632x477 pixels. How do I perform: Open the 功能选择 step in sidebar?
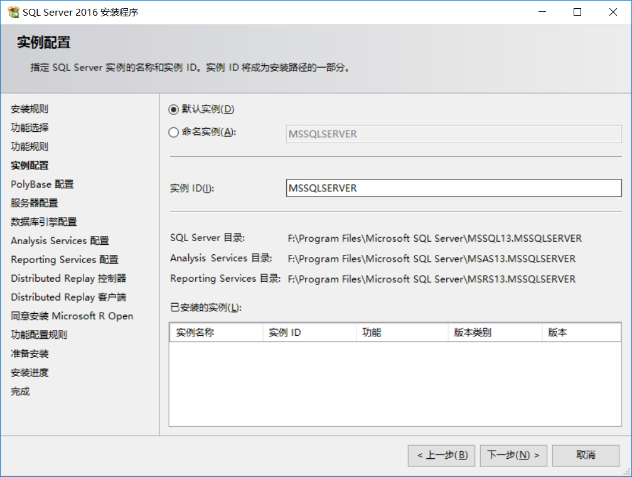[29, 128]
